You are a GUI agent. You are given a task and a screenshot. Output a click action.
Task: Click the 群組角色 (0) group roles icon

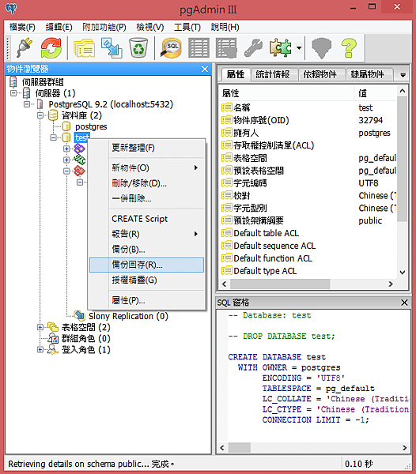pos(53,338)
